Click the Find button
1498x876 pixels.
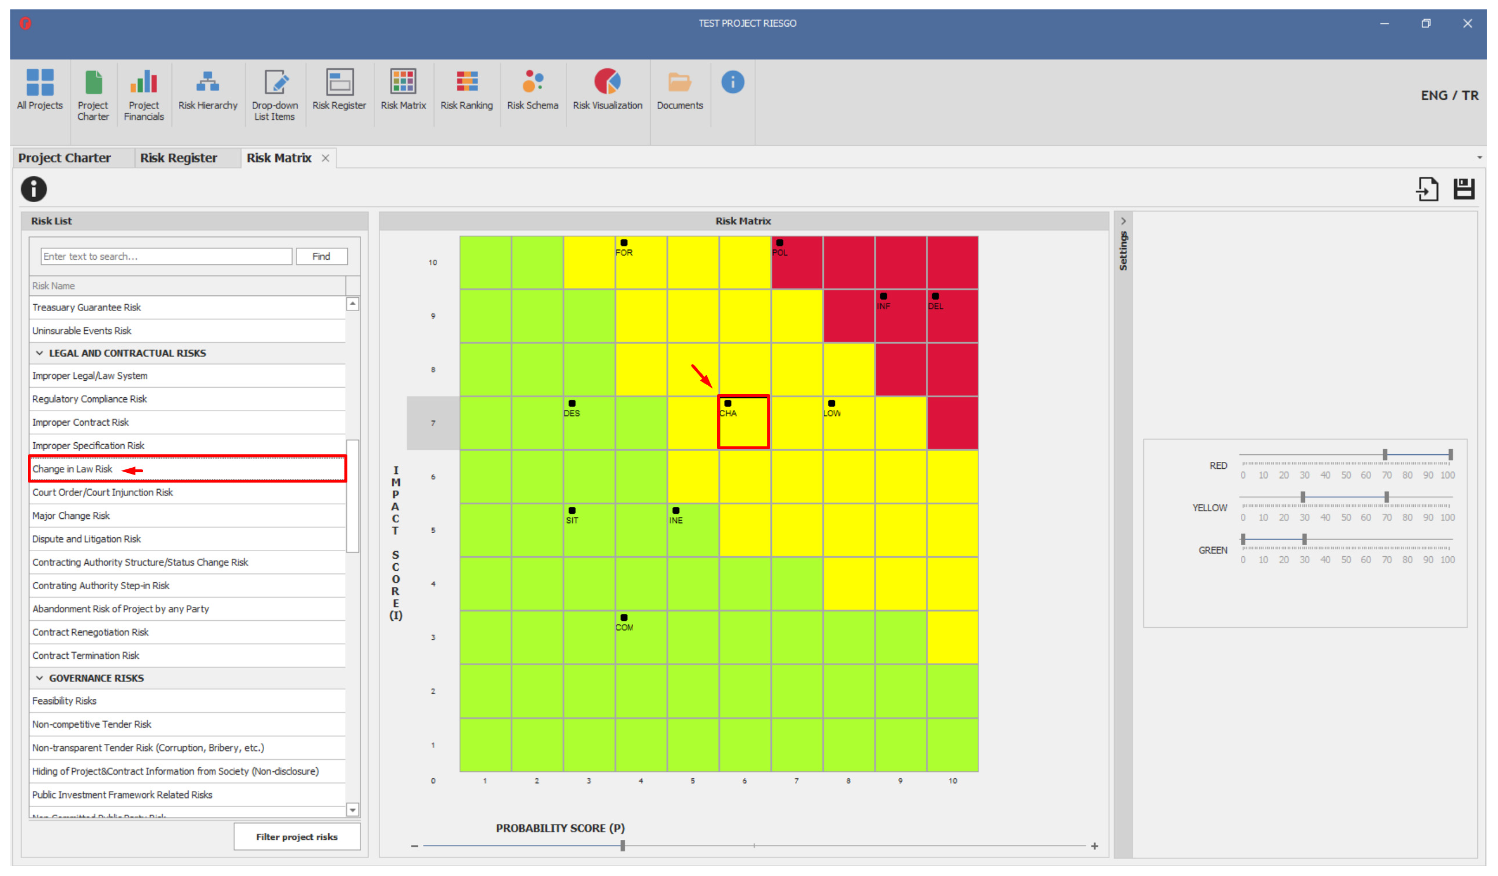point(321,256)
